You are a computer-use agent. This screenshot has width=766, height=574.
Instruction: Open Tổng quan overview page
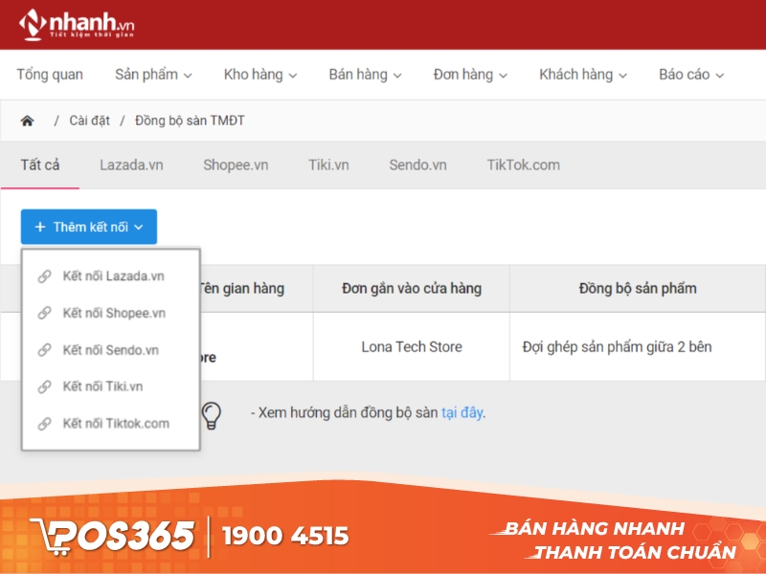point(50,75)
